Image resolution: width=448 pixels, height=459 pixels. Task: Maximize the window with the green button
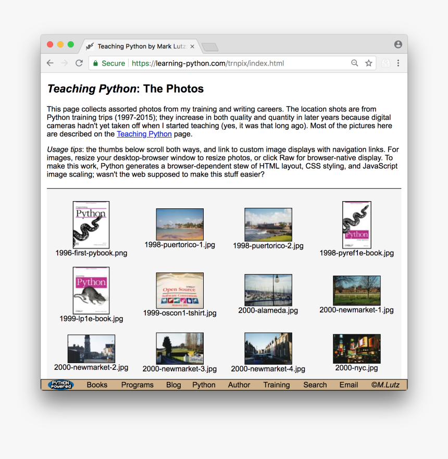[71, 44]
